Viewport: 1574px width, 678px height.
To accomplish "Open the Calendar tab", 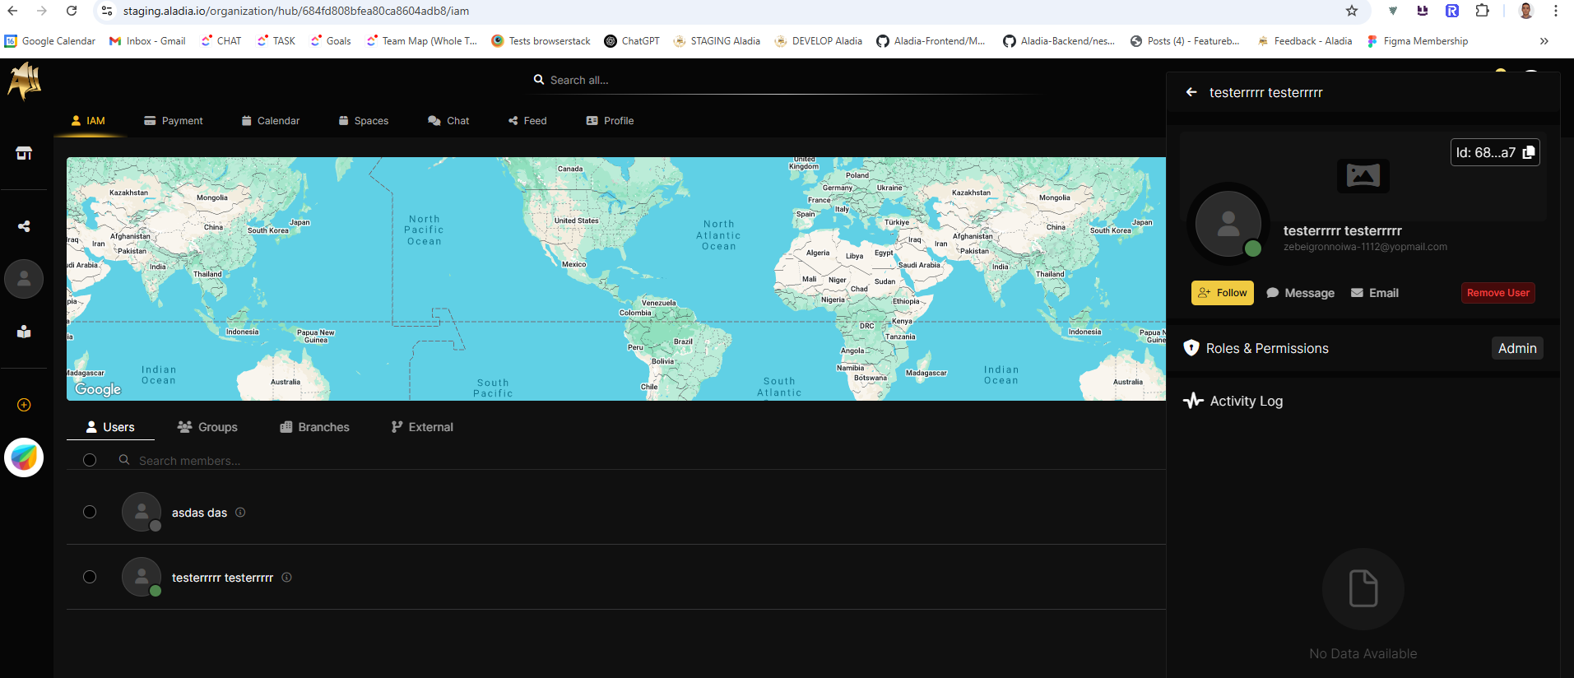I will [x=271, y=121].
